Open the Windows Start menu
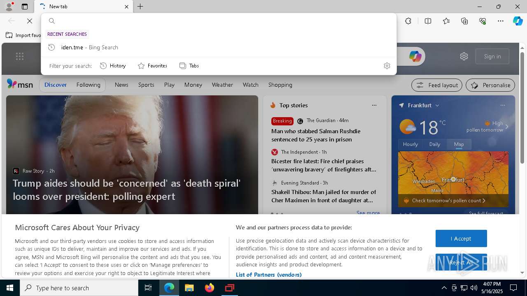Image resolution: width=527 pixels, height=296 pixels. [10, 288]
